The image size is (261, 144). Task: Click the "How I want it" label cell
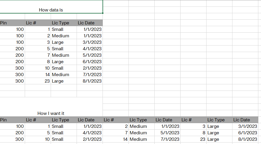coord(51,113)
